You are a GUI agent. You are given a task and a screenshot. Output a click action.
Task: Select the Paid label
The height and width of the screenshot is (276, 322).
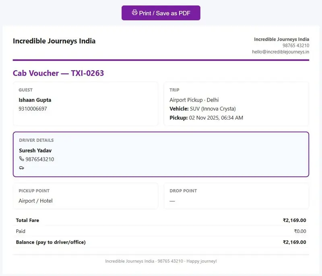point(21,231)
